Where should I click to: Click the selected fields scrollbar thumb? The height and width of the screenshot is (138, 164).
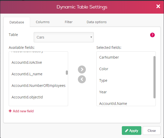coord(154,77)
